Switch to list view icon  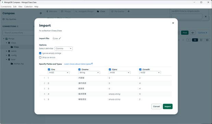195,40
